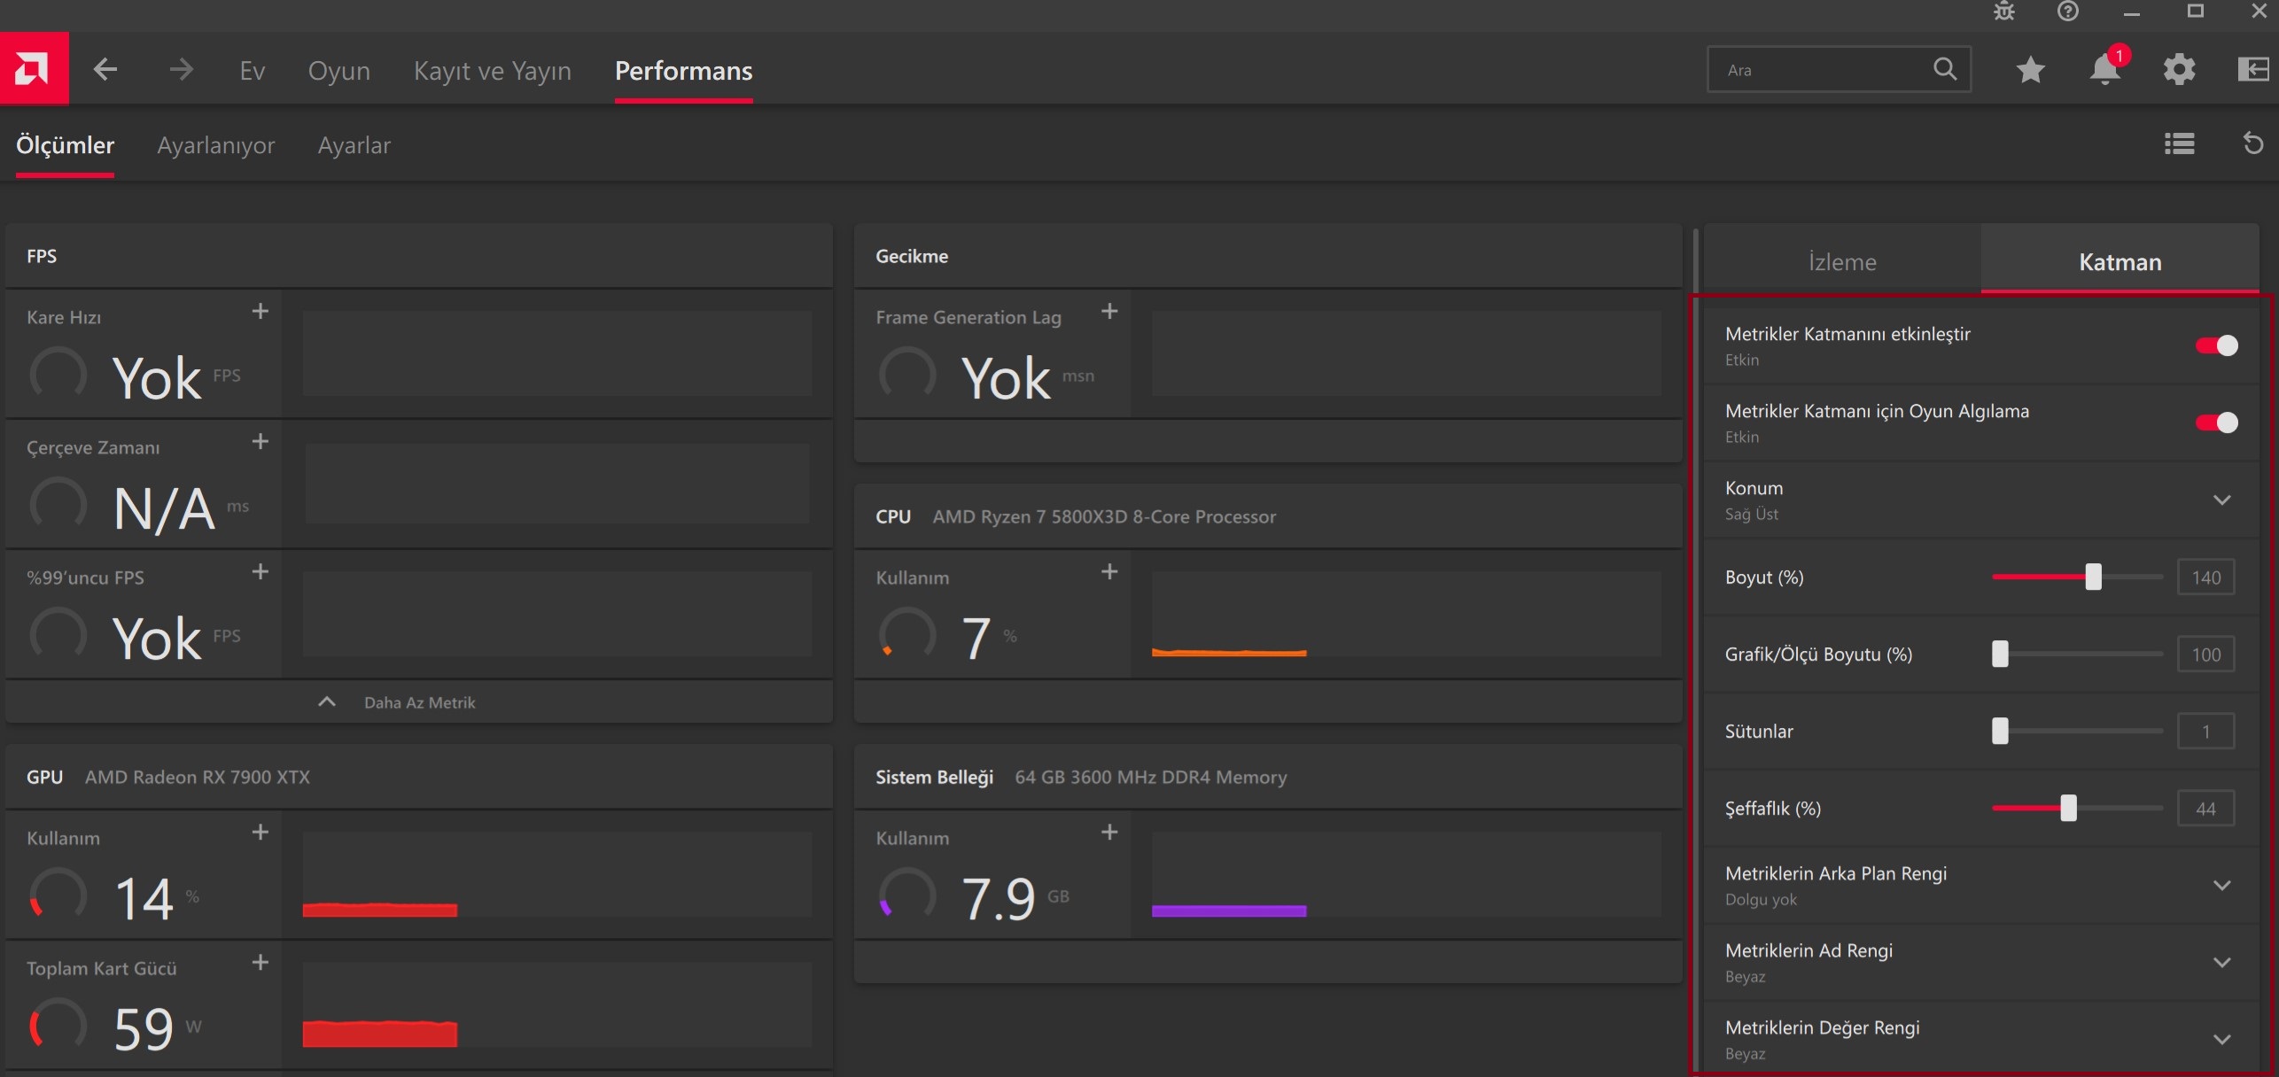
Task: Add CPU Kullanım metric with plus
Action: click(x=1108, y=571)
